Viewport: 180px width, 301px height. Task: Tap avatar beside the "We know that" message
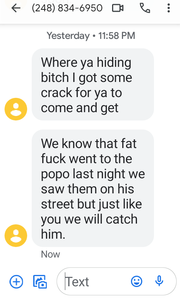tap(16, 236)
